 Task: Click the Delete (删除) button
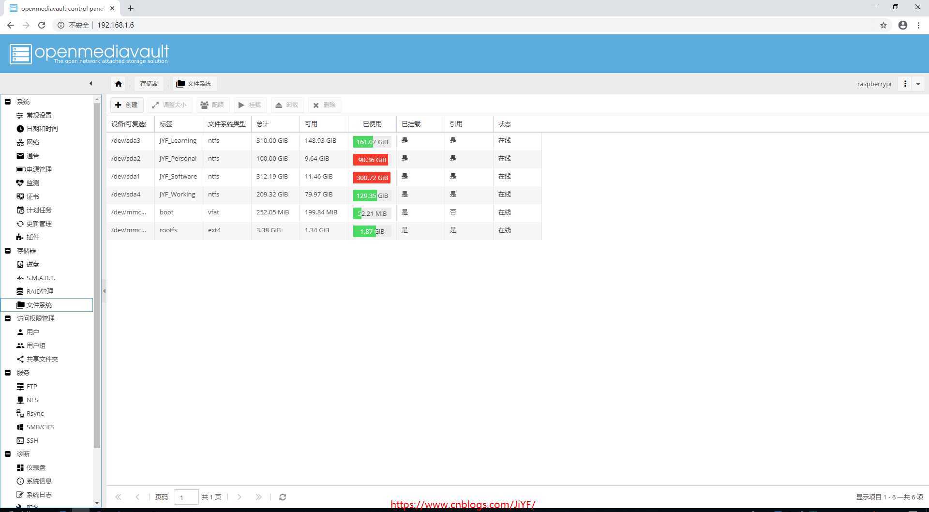[324, 105]
